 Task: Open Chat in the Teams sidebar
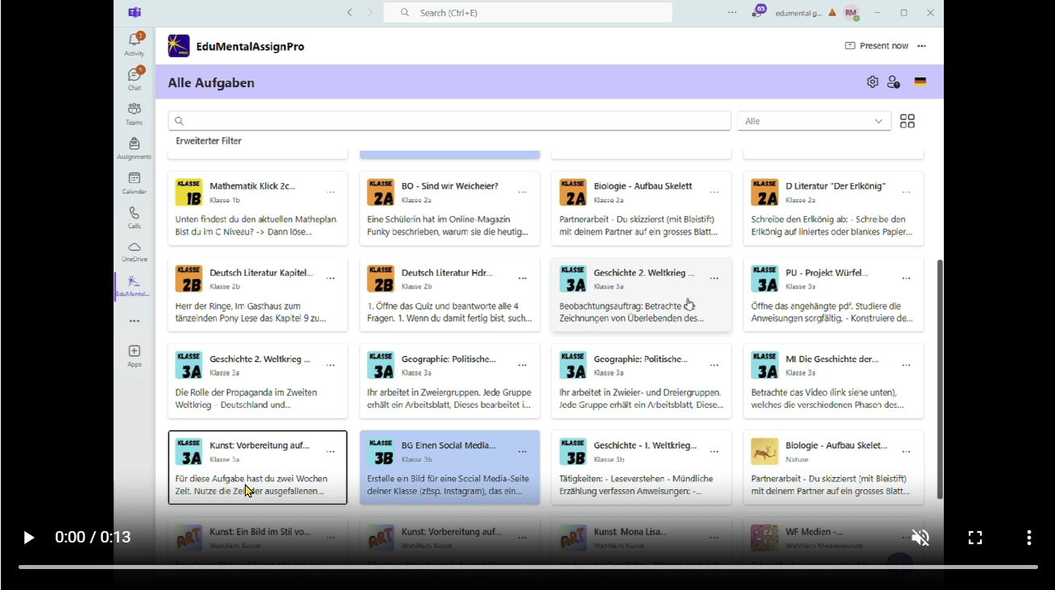point(134,78)
